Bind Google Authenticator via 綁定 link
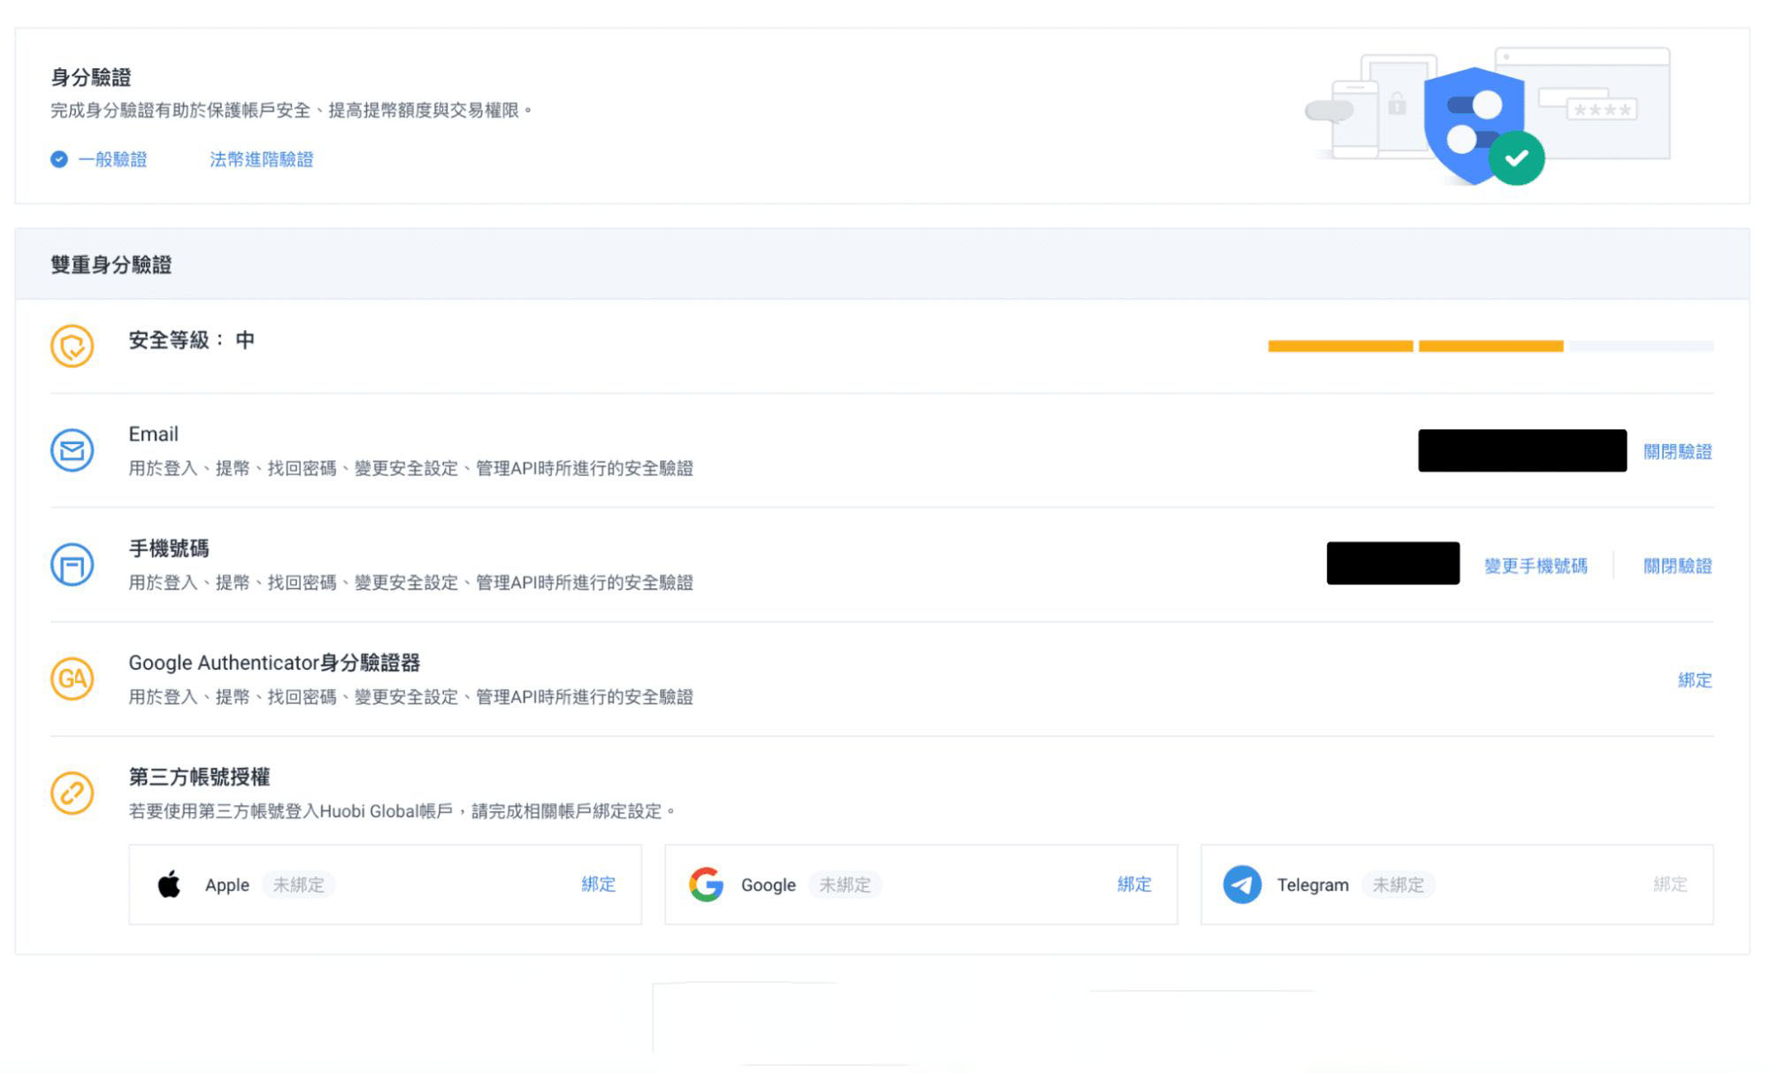Screen dimensions: 1769x1073 [1694, 679]
